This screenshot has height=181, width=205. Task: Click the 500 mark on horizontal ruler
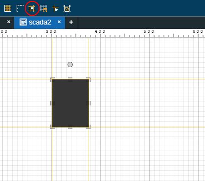(x=149, y=31)
